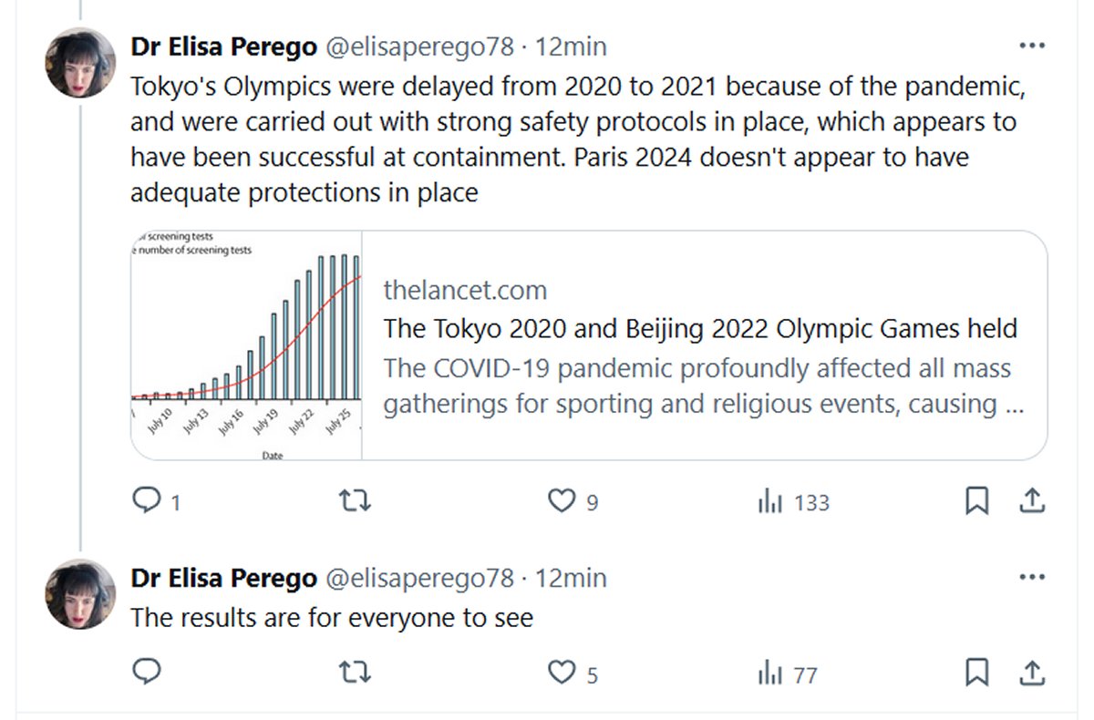Click the @elisaperego78 handle on second tweet
Image resolution: width=1094 pixels, height=720 pixels.
(419, 578)
